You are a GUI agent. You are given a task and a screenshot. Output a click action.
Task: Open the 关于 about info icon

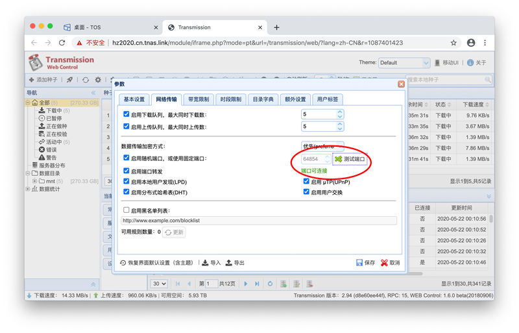coord(470,62)
